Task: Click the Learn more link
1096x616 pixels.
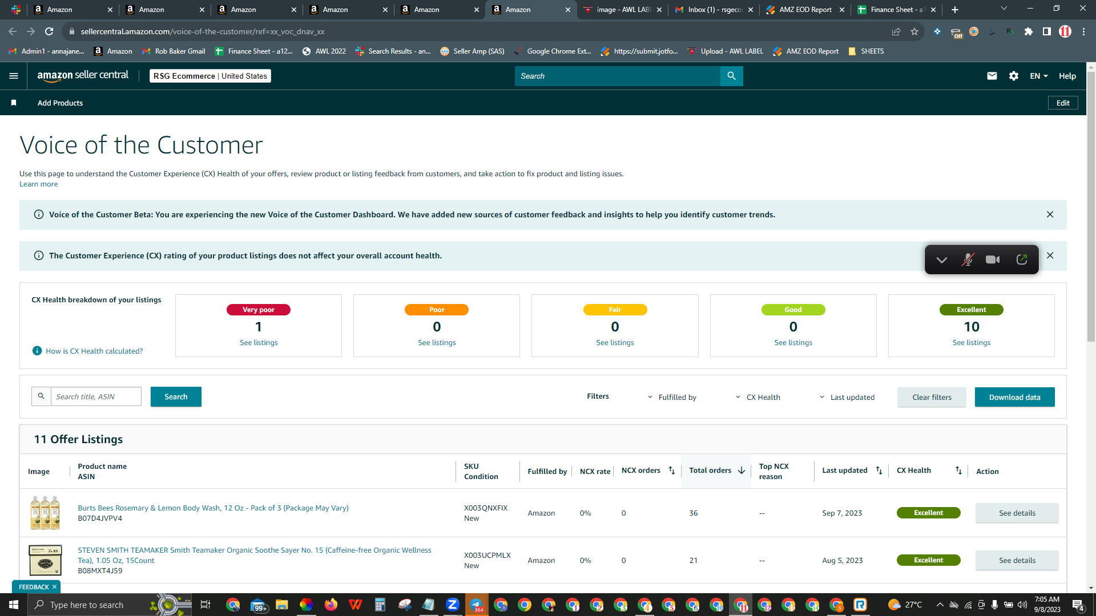Action: coord(38,184)
